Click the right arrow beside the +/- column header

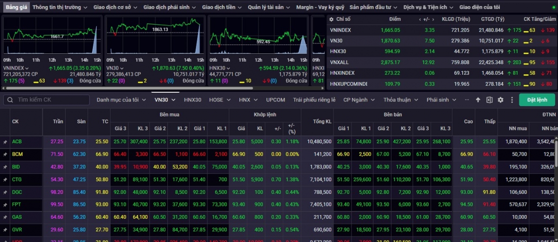(433, 19)
